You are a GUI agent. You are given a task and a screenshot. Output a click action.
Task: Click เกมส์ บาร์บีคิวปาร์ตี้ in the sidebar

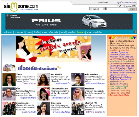point(118,88)
